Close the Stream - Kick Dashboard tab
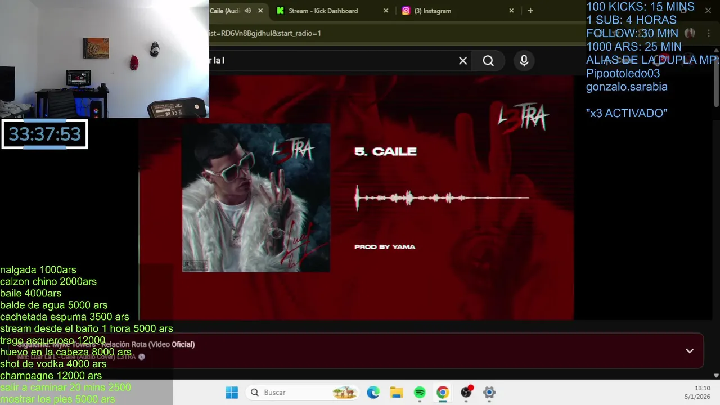 (x=386, y=11)
